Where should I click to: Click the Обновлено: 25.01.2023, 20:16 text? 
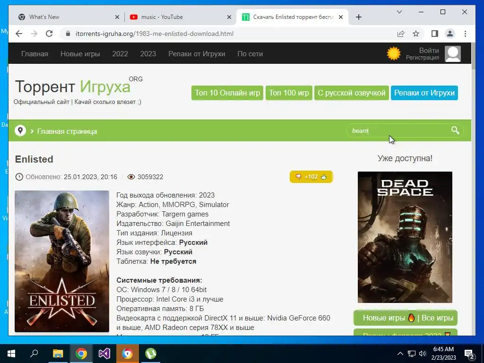coord(71,177)
